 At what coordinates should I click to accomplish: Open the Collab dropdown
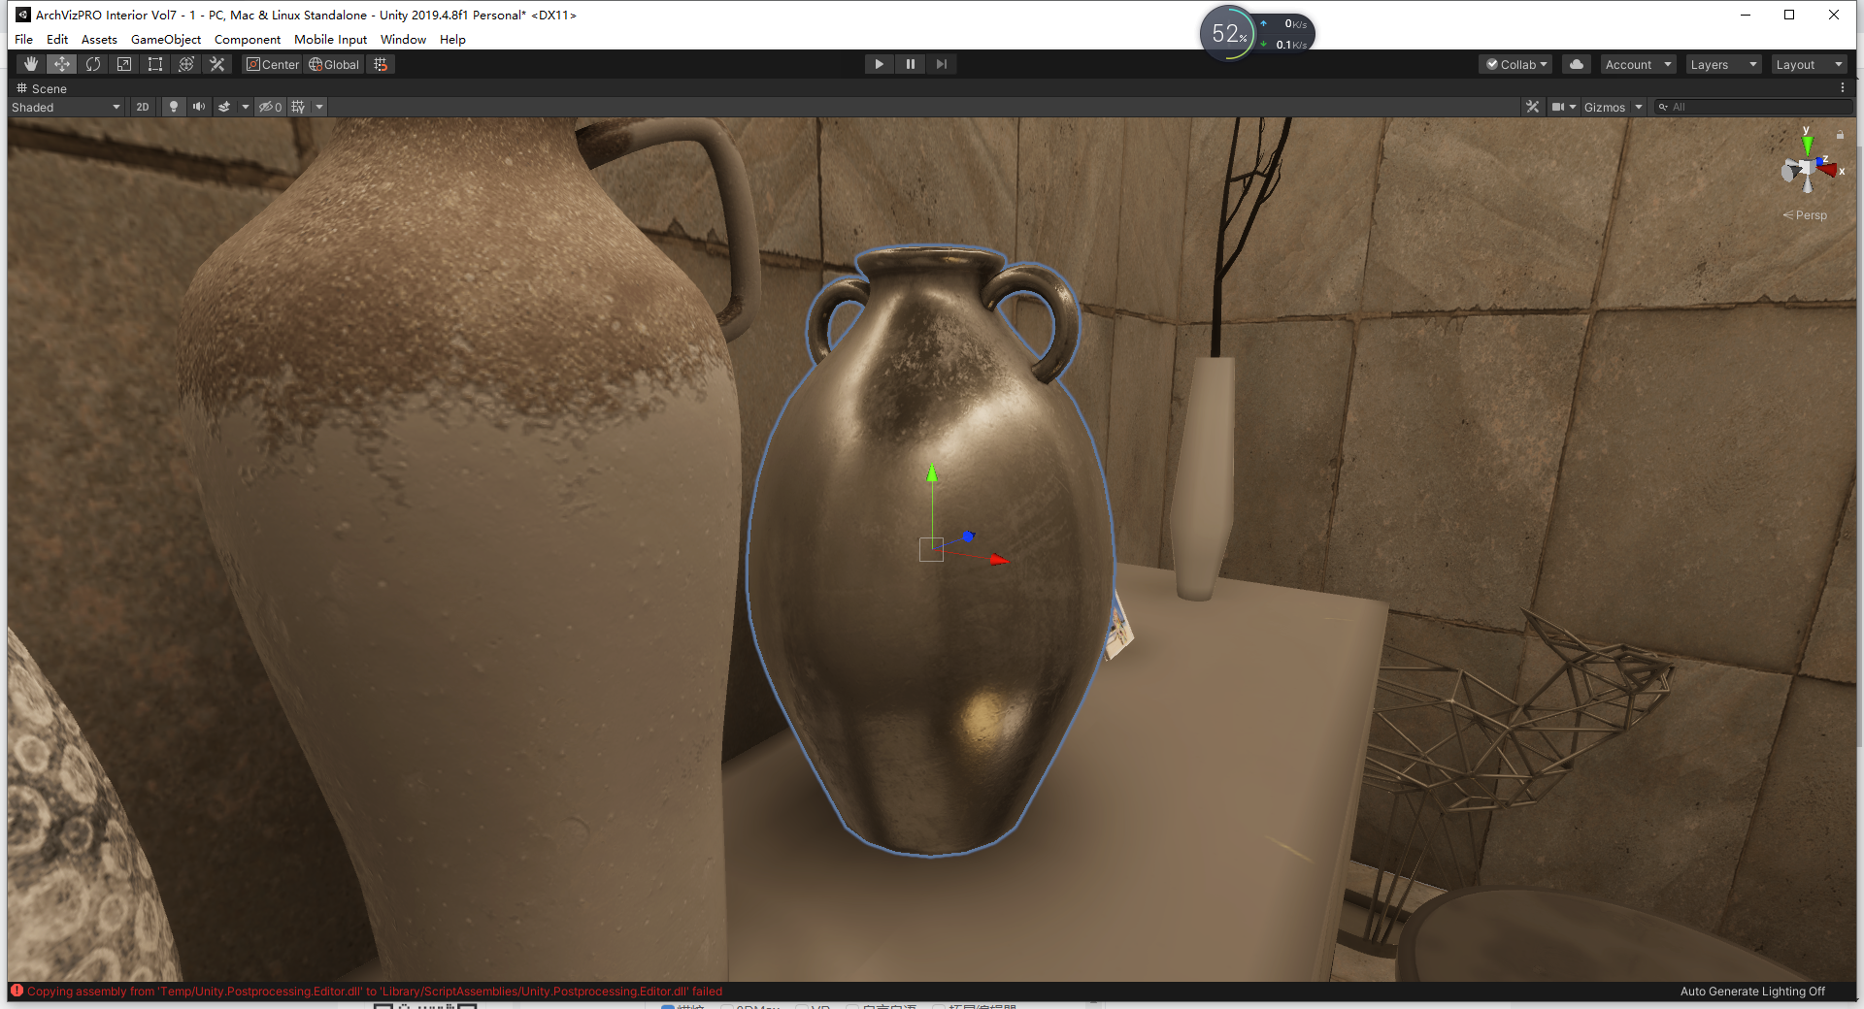pos(1515,64)
